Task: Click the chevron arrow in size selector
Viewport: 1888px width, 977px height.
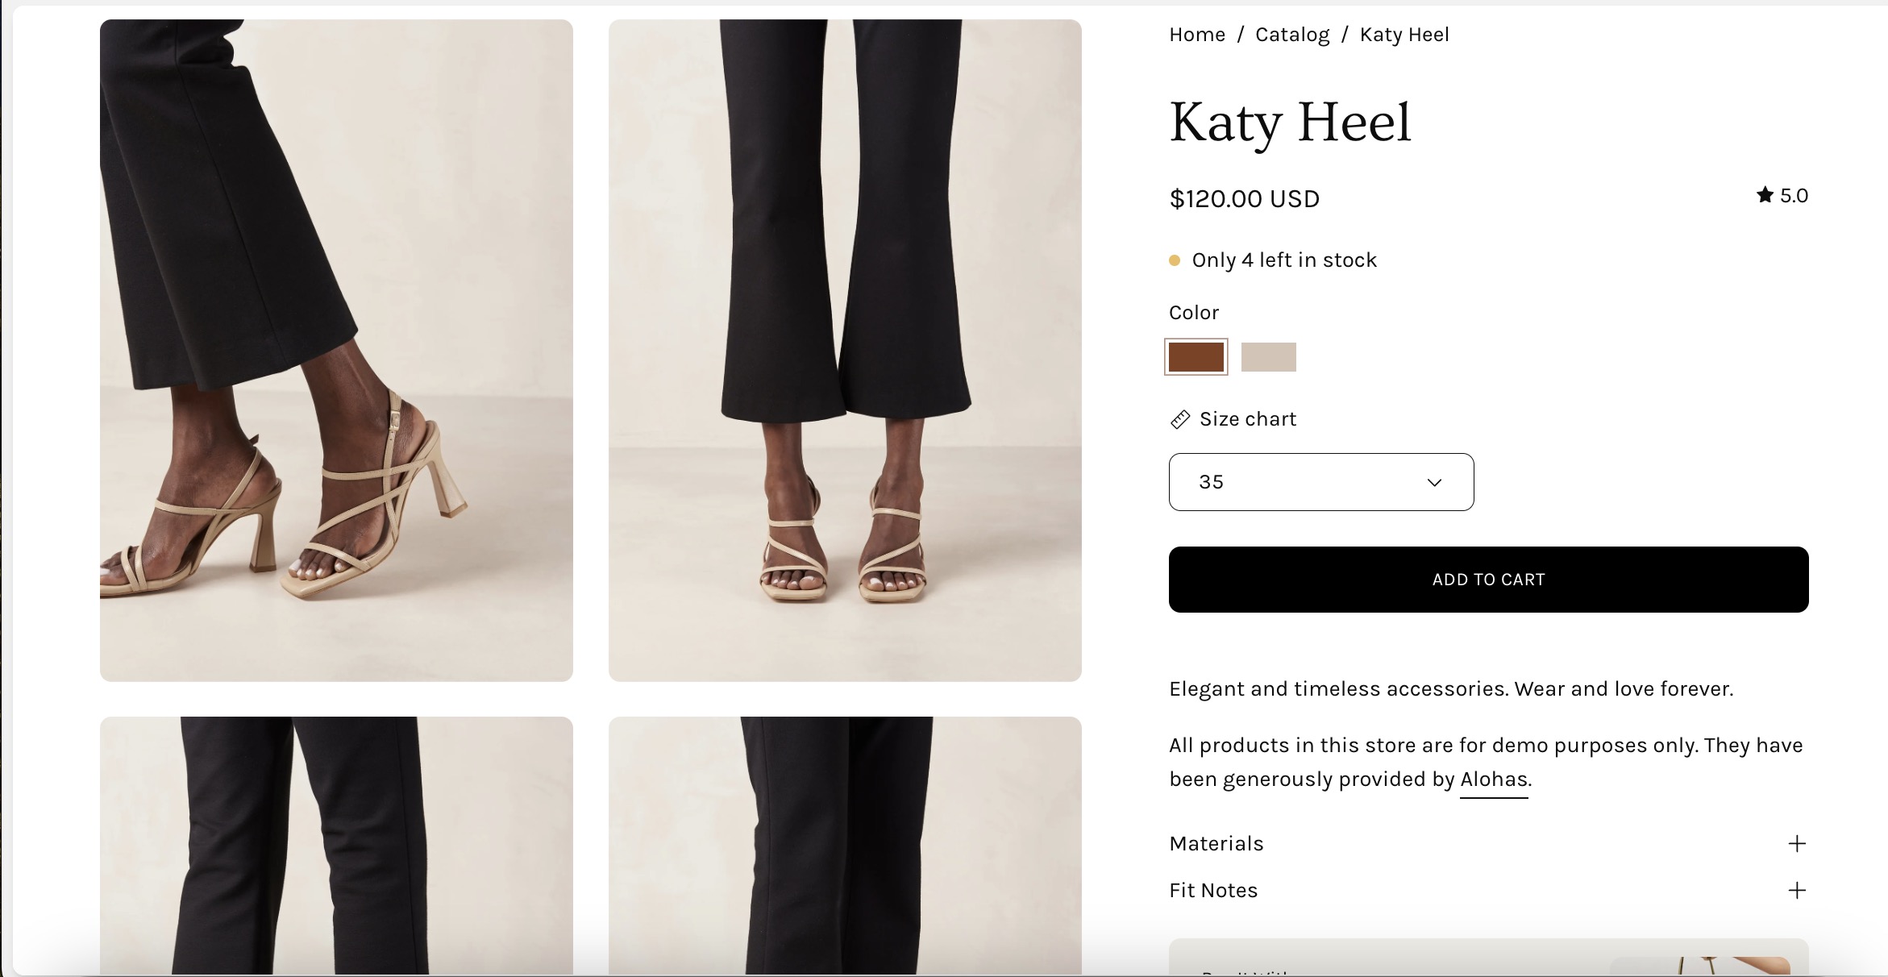Action: [x=1434, y=483]
